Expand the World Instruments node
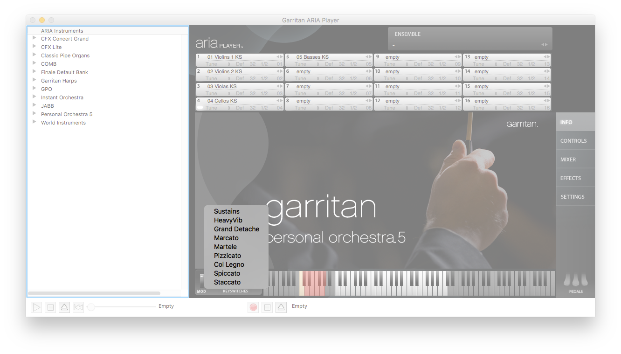This screenshot has height=354, width=621. coord(34,123)
